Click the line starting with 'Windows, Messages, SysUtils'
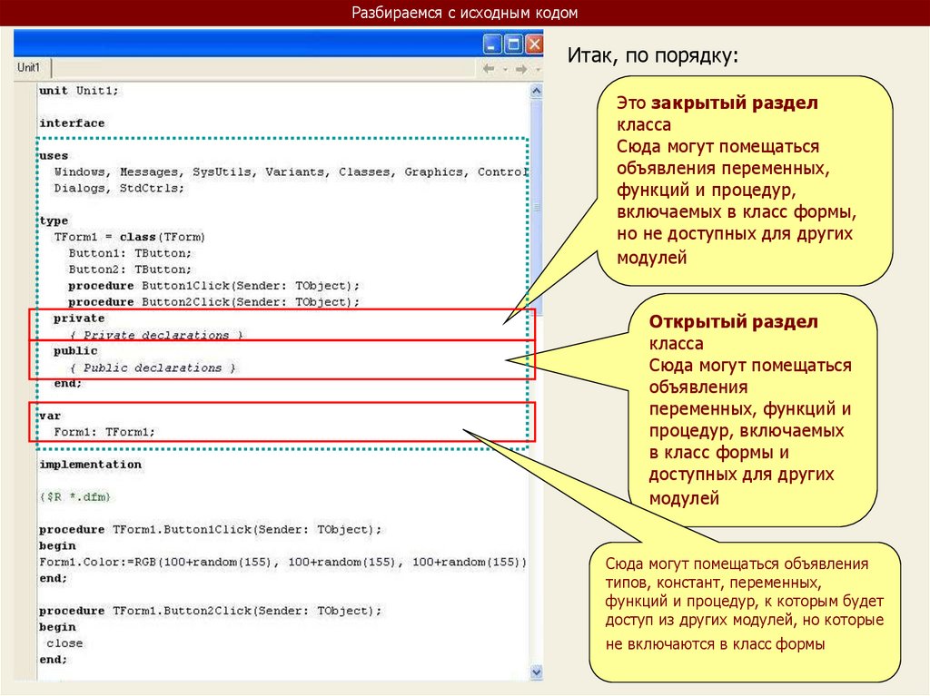This screenshot has height=696, width=930. pyautogui.click(x=291, y=172)
